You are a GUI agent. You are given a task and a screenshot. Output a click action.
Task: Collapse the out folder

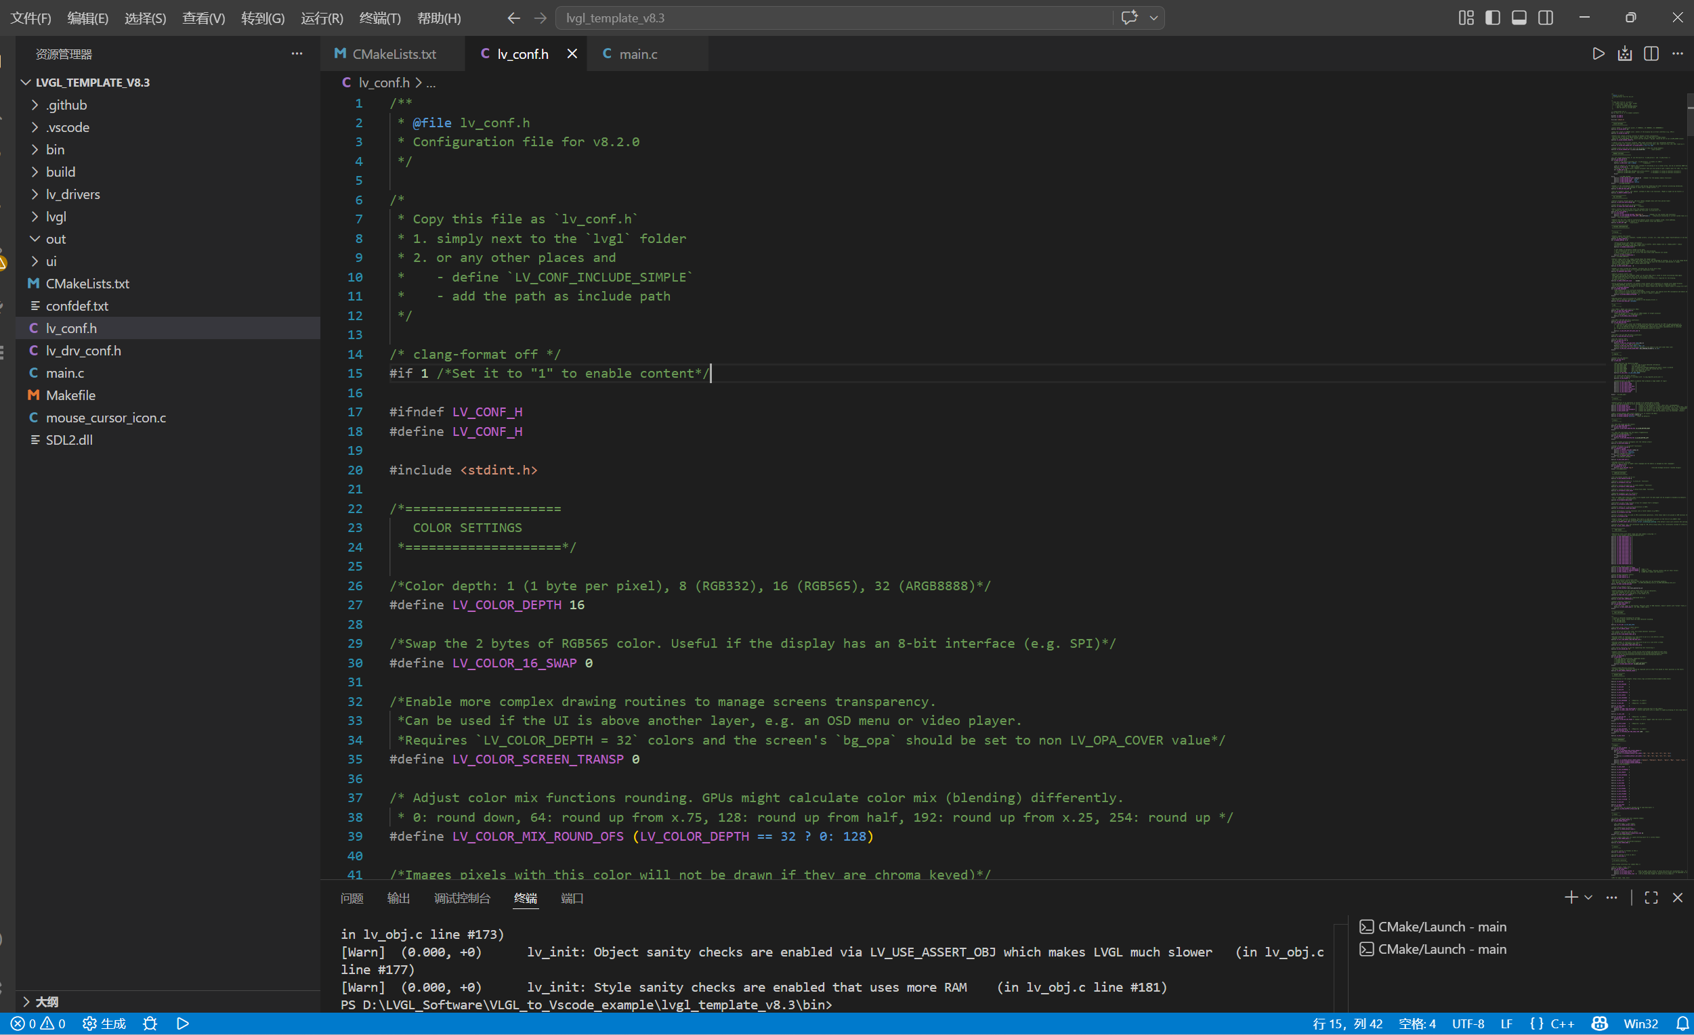[168, 239]
